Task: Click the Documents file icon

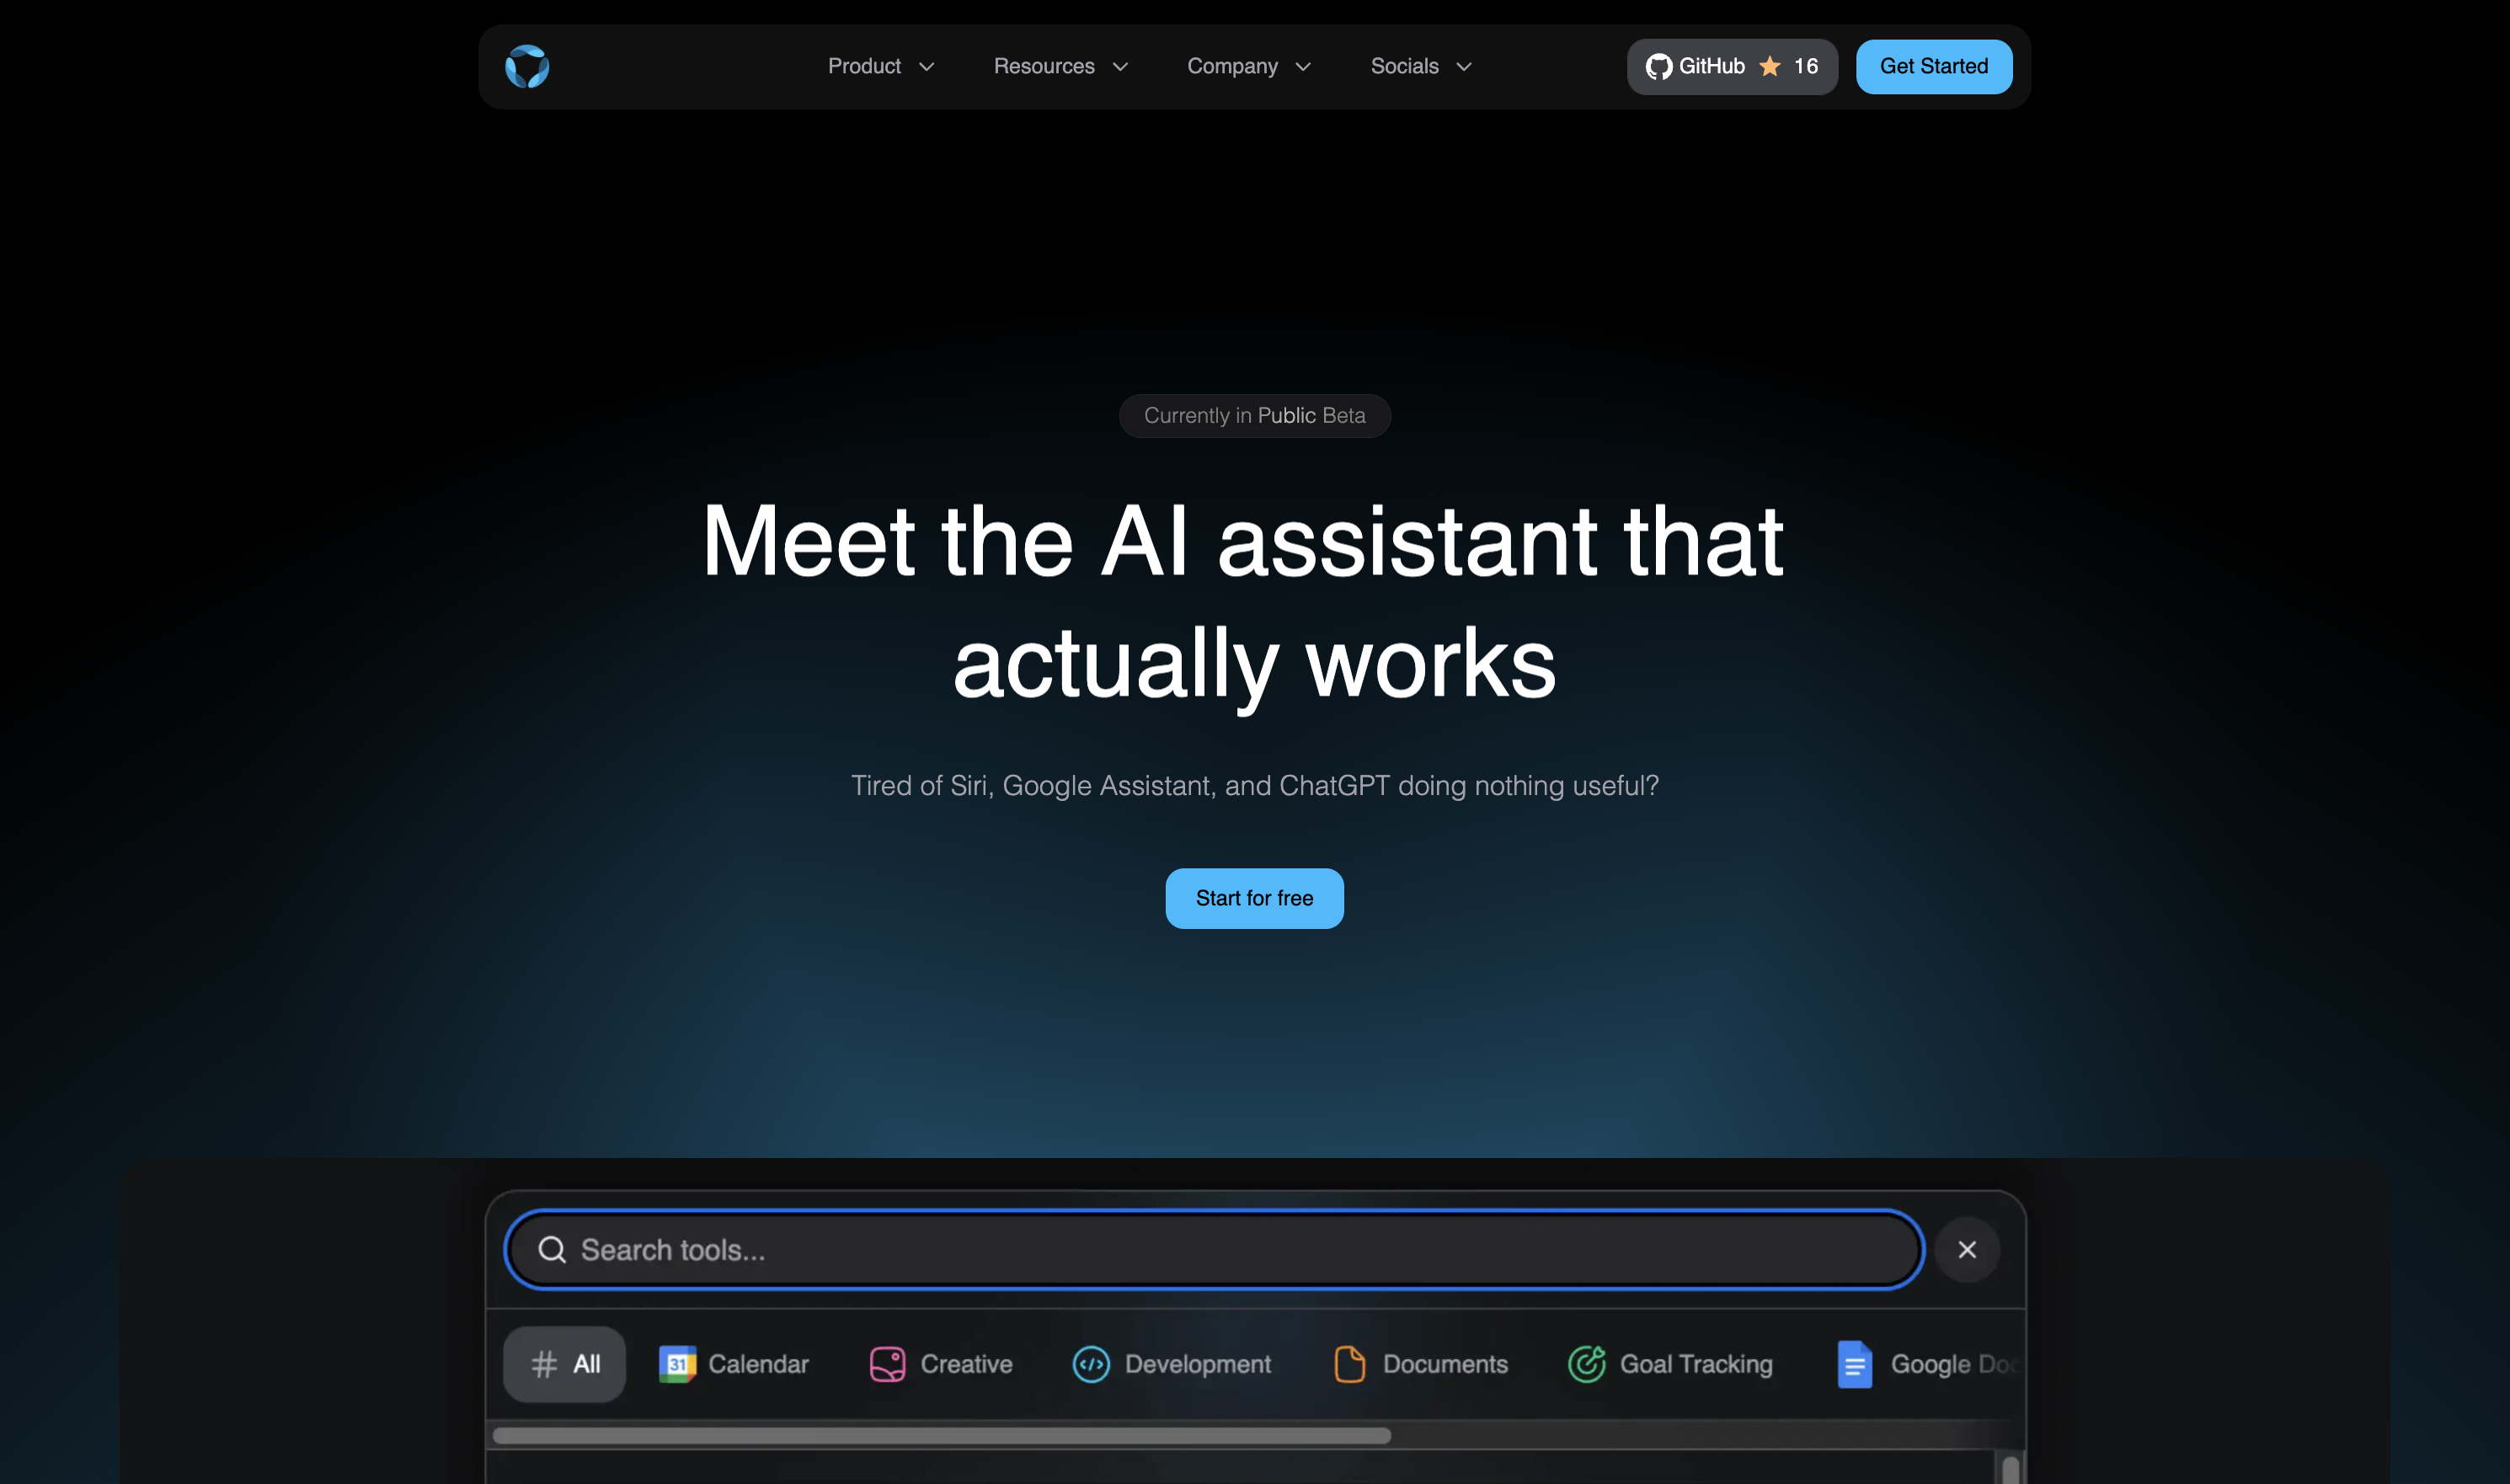Action: click(1349, 1364)
